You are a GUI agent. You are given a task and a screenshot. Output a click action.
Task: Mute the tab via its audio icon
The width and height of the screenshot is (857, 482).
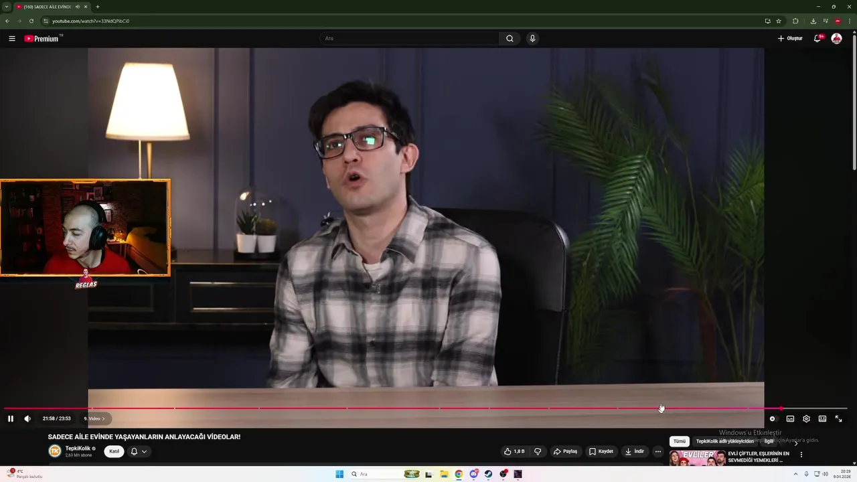(77, 7)
